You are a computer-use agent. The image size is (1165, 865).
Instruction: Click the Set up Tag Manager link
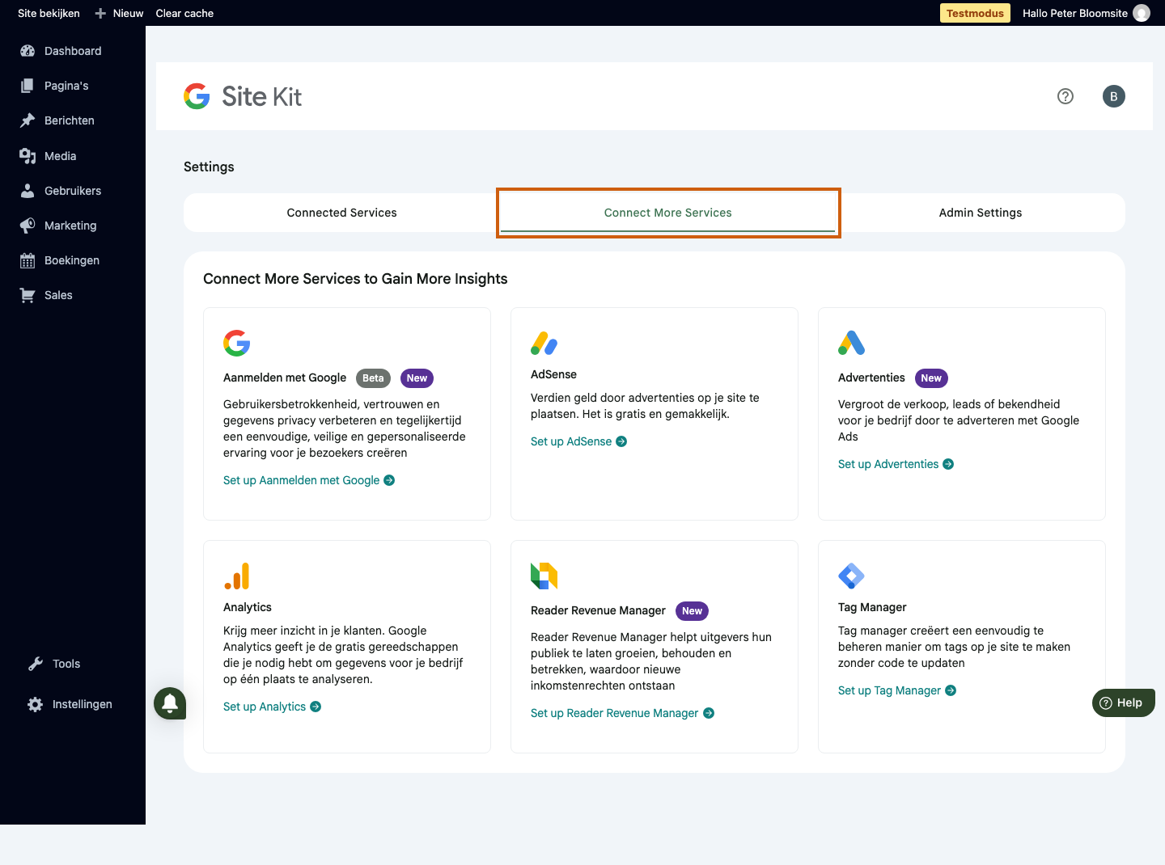click(x=896, y=690)
